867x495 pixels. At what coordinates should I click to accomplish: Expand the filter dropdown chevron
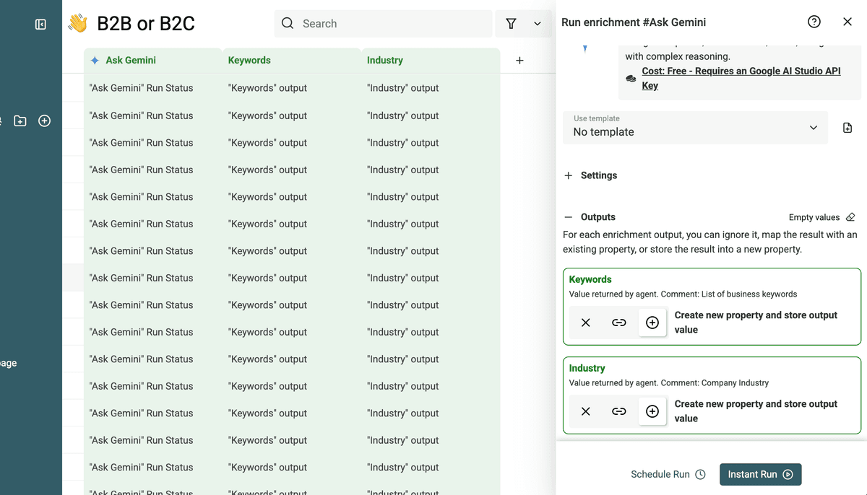click(x=538, y=24)
